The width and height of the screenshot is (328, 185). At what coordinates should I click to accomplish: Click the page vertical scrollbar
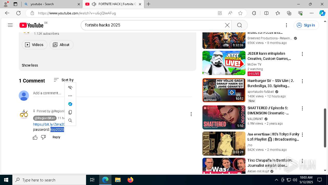tap(325, 128)
